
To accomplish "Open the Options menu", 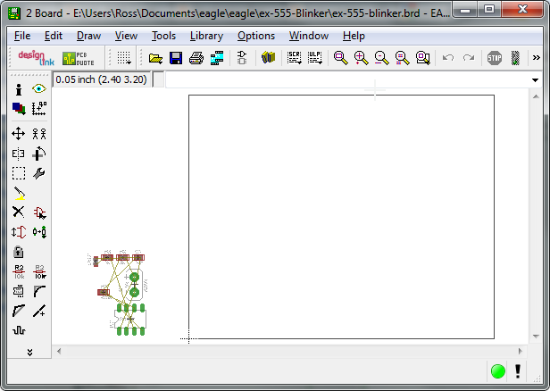I will click(x=256, y=36).
